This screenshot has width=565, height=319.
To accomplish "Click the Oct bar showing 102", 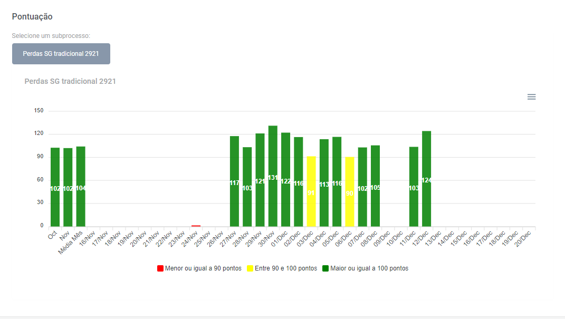I will pos(55,187).
